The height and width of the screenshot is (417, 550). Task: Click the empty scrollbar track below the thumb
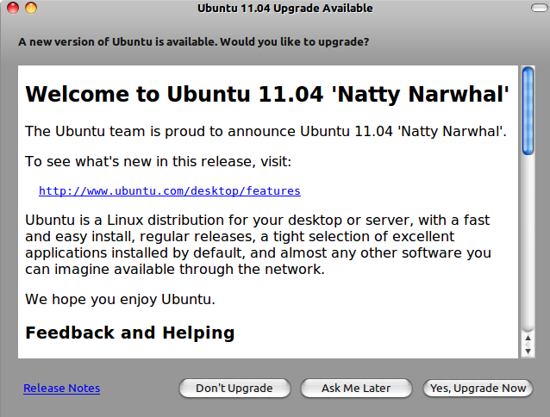point(528,242)
